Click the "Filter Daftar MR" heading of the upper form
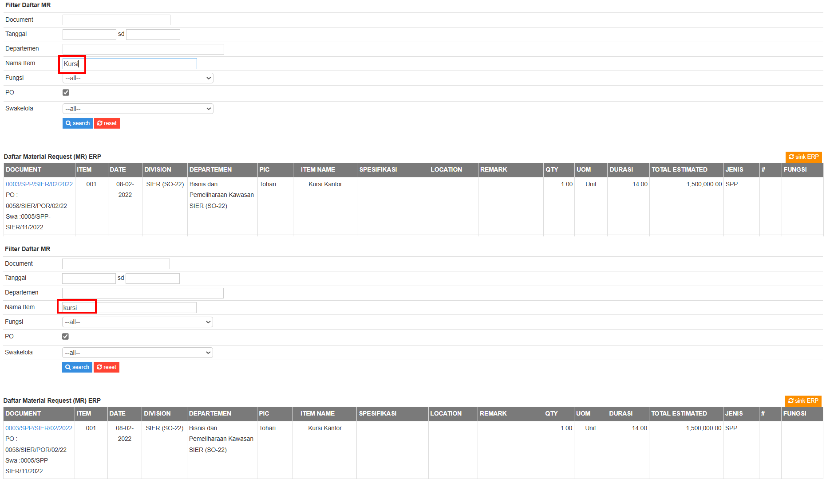The height and width of the screenshot is (479, 826). (x=28, y=5)
